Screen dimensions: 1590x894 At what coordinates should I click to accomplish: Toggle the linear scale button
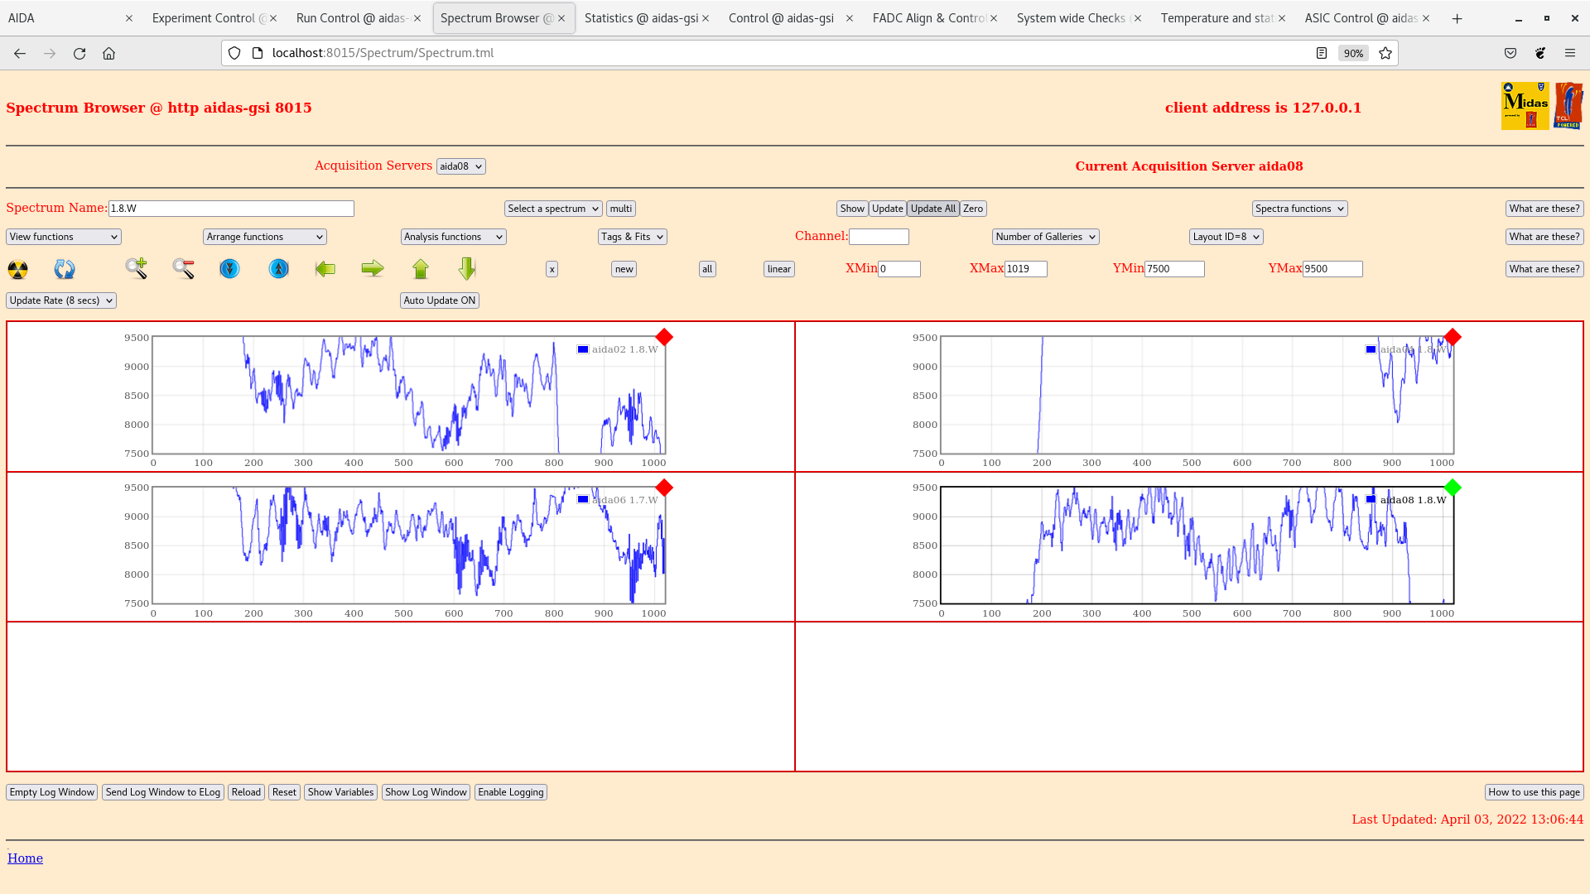pyautogui.click(x=778, y=269)
